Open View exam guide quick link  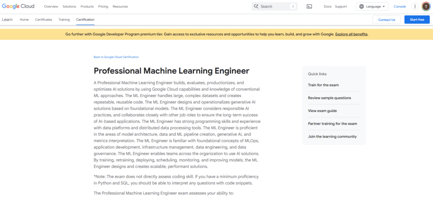pos(322,111)
